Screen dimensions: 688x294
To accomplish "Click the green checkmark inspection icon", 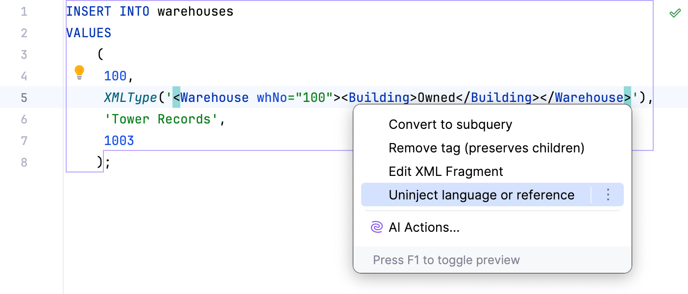I will tap(675, 13).
